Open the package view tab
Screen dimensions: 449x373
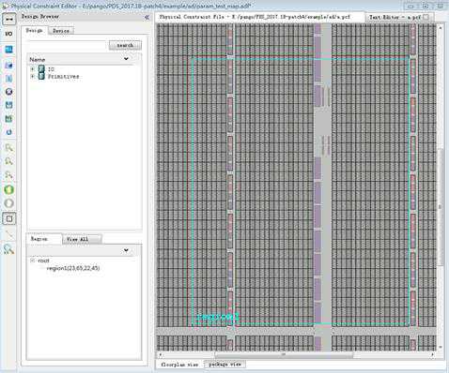click(x=224, y=365)
